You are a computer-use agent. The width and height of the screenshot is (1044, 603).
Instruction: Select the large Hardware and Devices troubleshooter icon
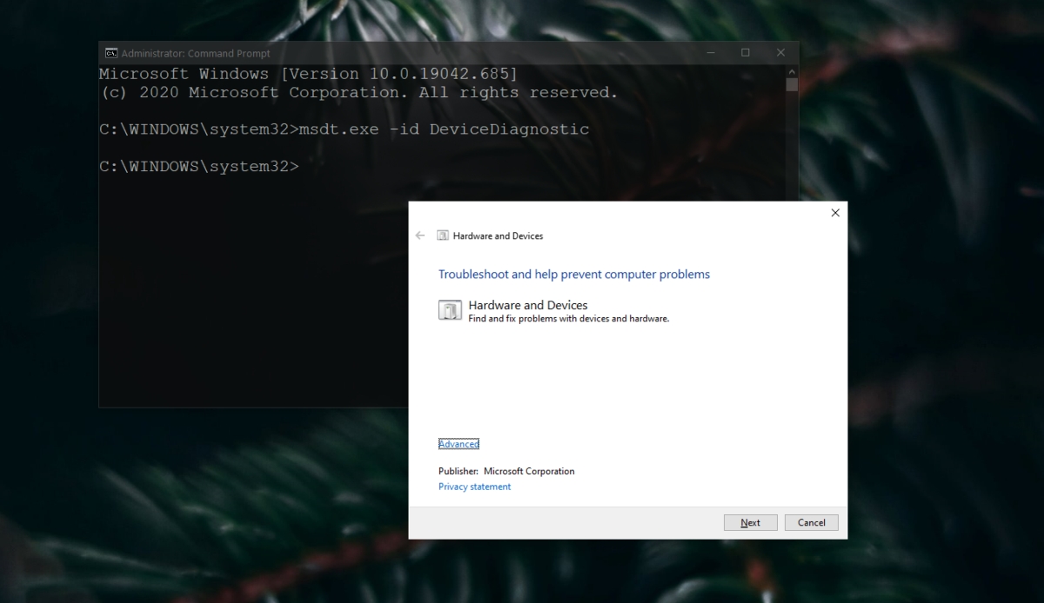pos(450,310)
